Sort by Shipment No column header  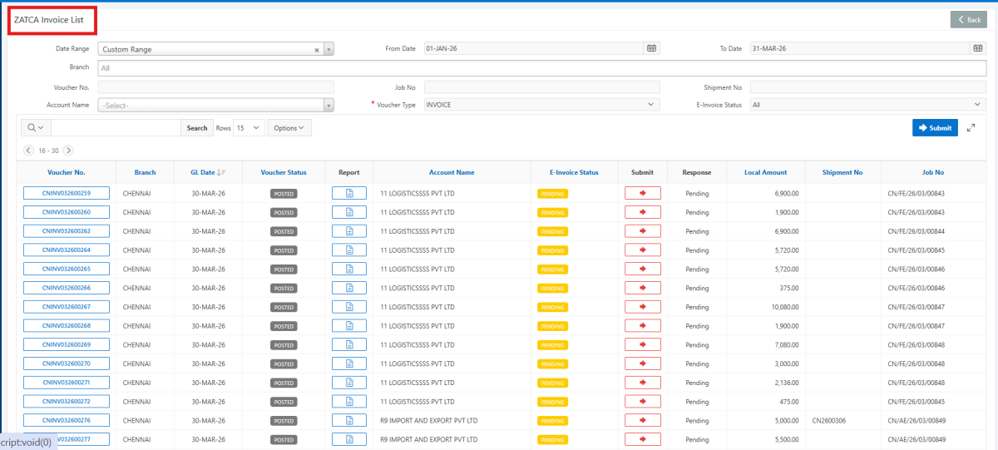click(x=842, y=172)
